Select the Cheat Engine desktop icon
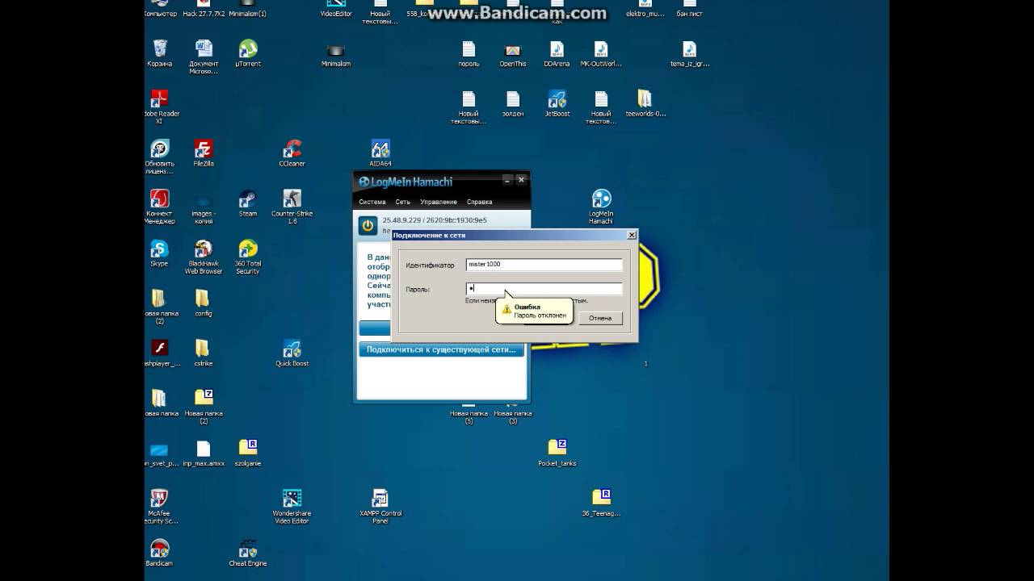Screen dimensions: 1034x581 point(248,553)
